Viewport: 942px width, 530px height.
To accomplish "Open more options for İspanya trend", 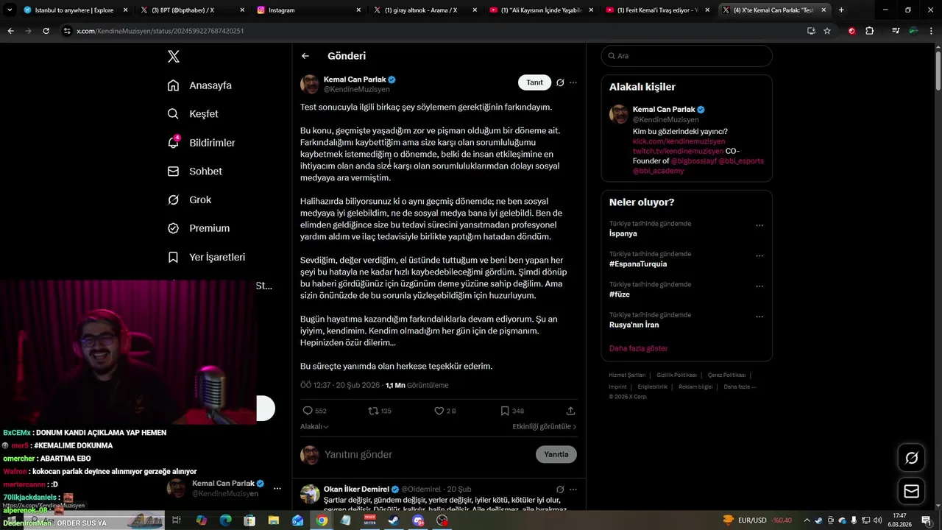I will coord(759,225).
